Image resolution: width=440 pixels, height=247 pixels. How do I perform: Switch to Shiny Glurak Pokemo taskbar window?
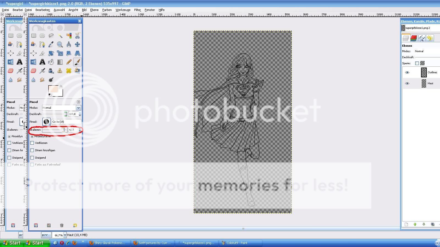point(108,243)
